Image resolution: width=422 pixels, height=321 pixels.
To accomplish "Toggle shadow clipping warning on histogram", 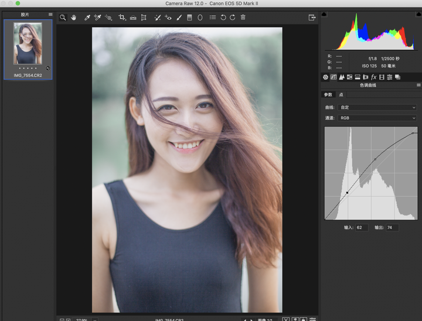I will 324,14.
